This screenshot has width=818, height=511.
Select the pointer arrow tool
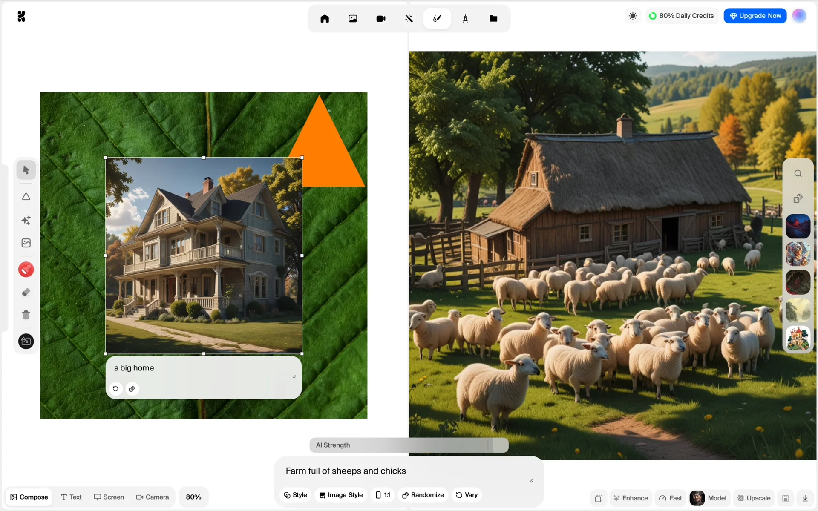coord(26,170)
